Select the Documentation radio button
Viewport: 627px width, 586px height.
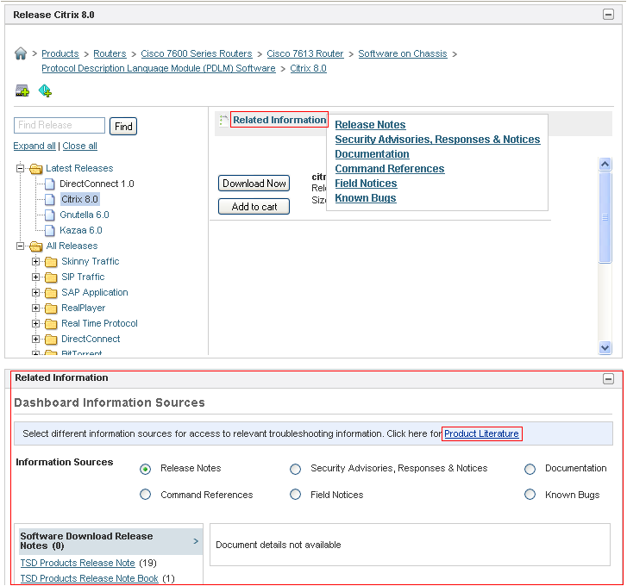[x=530, y=469]
